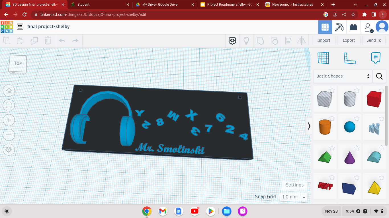The width and height of the screenshot is (389, 218).
Task: Open the Mirror tool
Action: click(301, 41)
